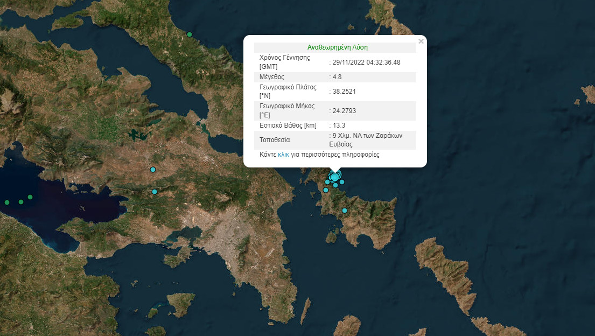This screenshot has height=336, width=595.
Task: Click the middle green marker in the gulf
Action: pyautogui.click(x=21, y=202)
